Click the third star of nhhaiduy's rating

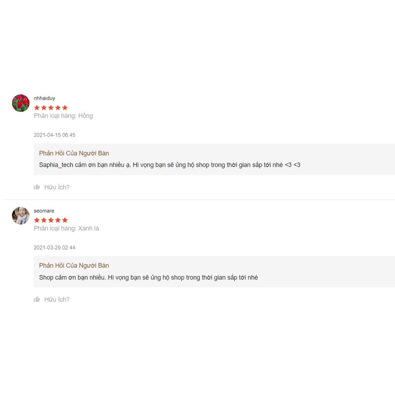[x=51, y=108]
